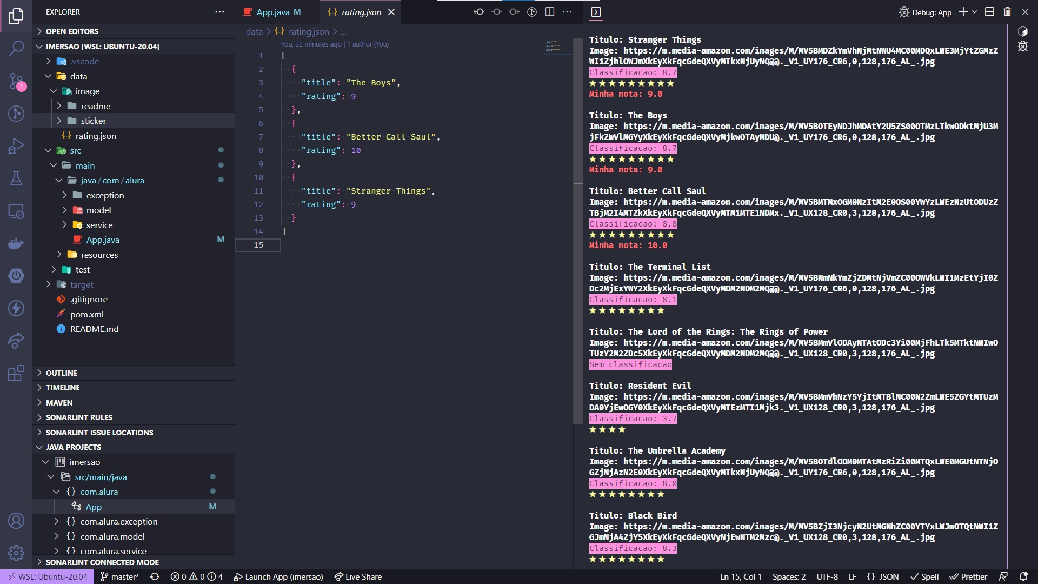Open notifications bell in status bar
Image resolution: width=1038 pixels, height=584 pixels.
point(1023,576)
